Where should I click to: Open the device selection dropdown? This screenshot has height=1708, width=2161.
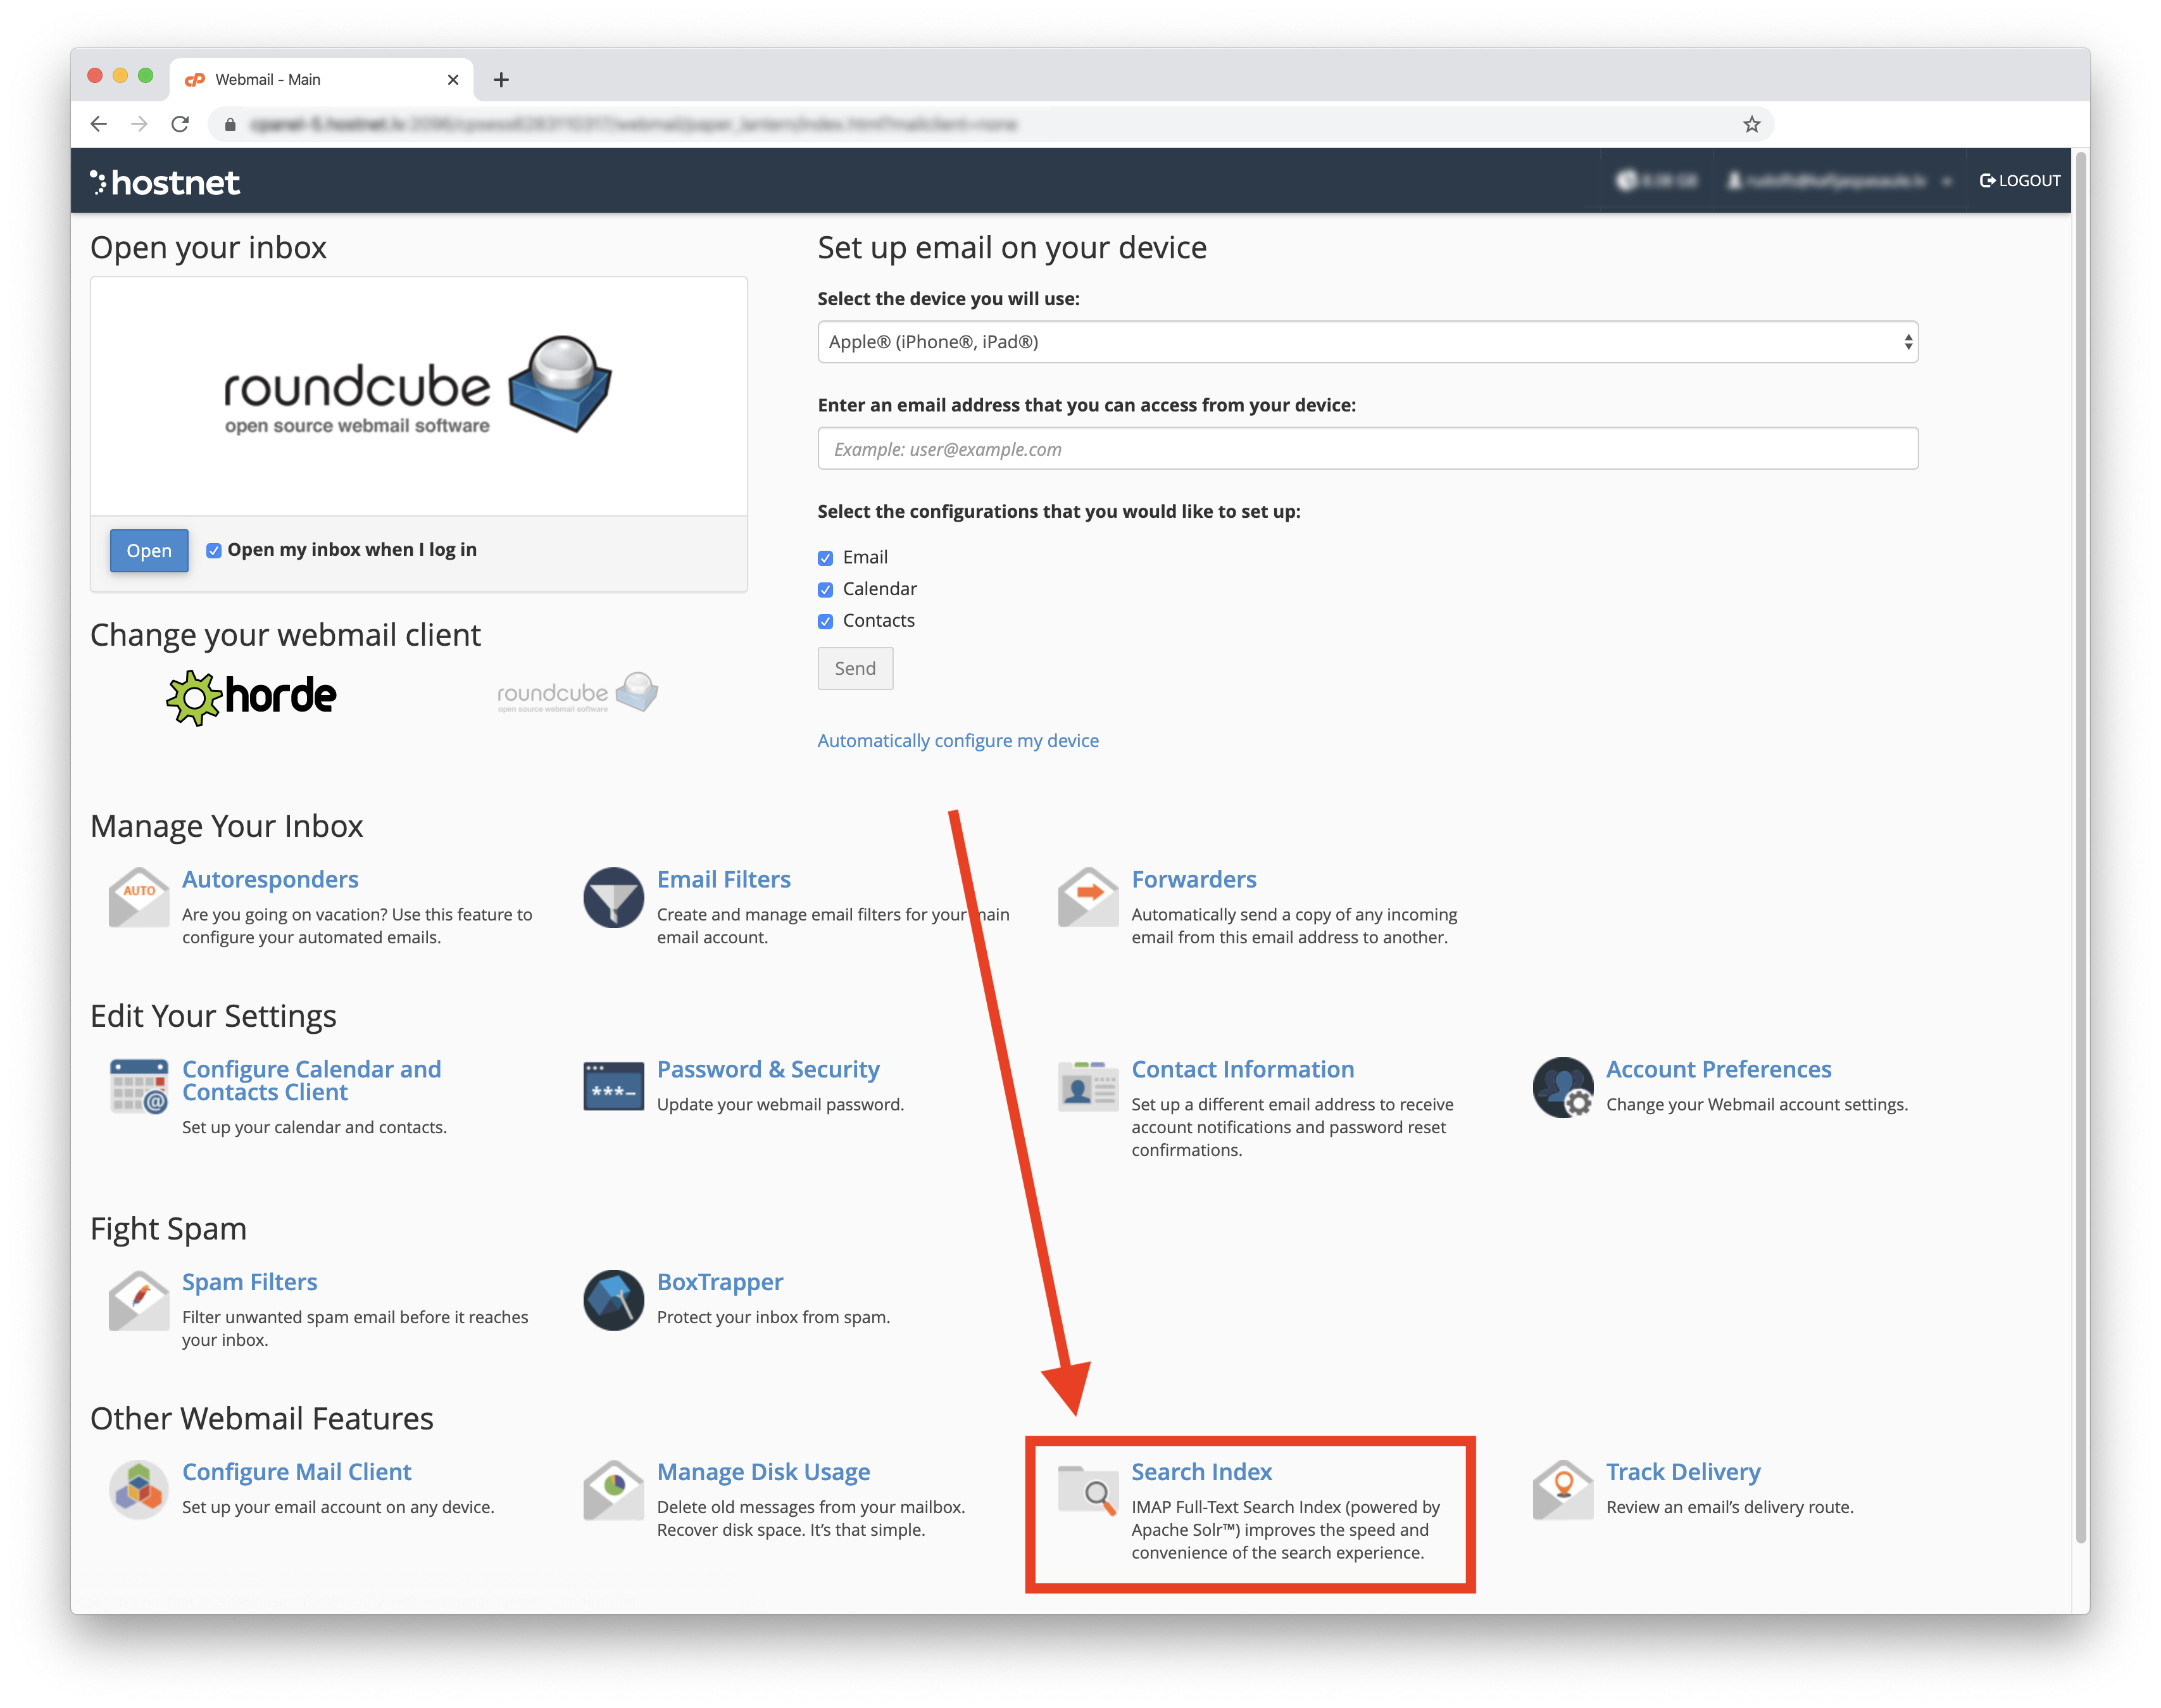coord(1366,342)
